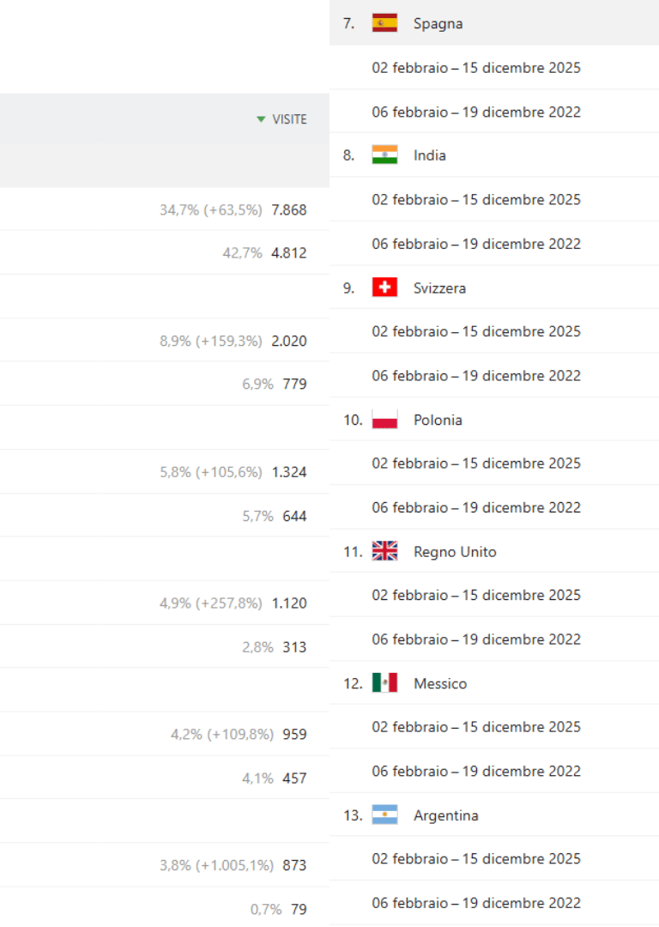Click the 7.868 visits value

point(288,210)
